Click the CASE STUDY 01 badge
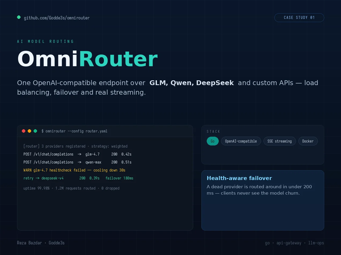The height and width of the screenshot is (255, 341). pos(299,18)
